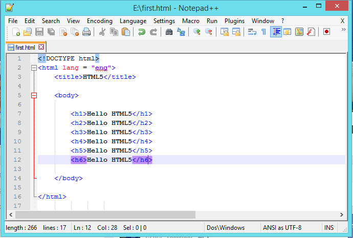The width and height of the screenshot is (353, 238).
Task: Click the Cut scissors icon
Action: pyautogui.click(x=102, y=32)
